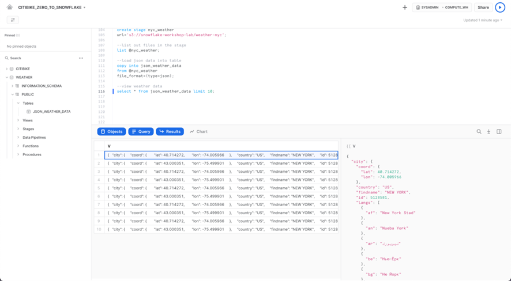Open the CITIBIKE_ZERO_TO_SNOWFLAKE worksheet dropdown

pos(85,8)
